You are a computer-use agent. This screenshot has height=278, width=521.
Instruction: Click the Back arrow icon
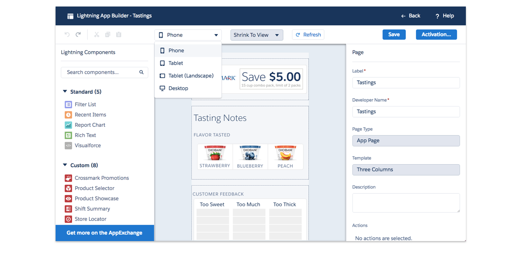[403, 16]
